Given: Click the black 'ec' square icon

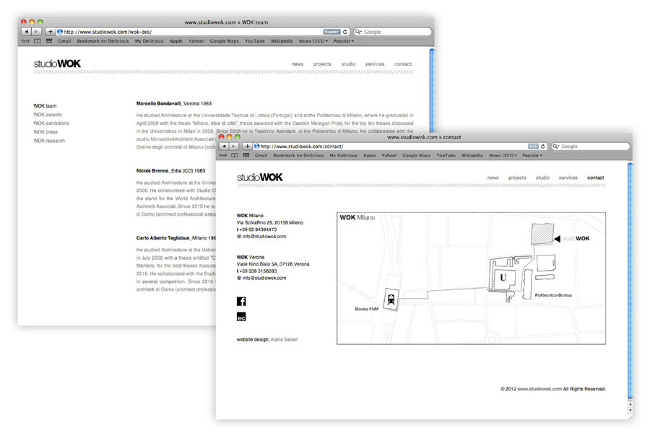Looking at the screenshot, I should click(241, 317).
